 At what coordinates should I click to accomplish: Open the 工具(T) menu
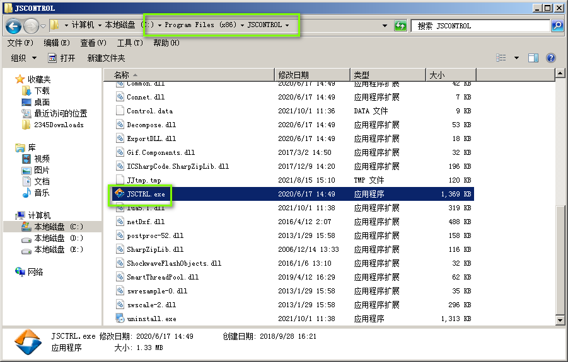pyautogui.click(x=129, y=43)
